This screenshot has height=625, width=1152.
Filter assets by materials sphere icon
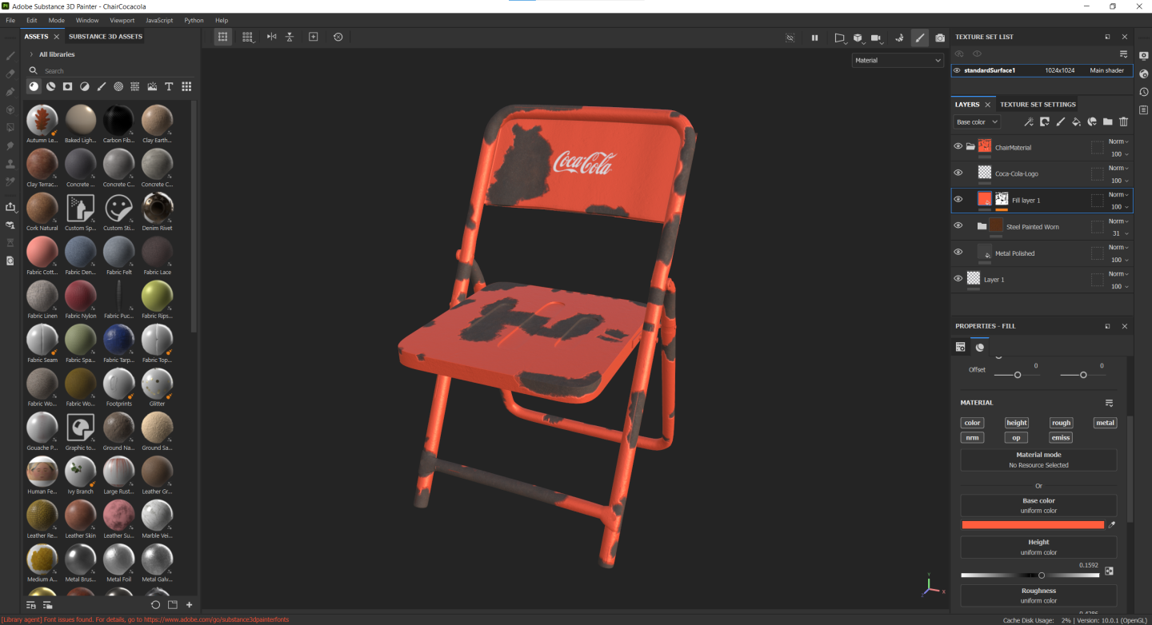34,86
